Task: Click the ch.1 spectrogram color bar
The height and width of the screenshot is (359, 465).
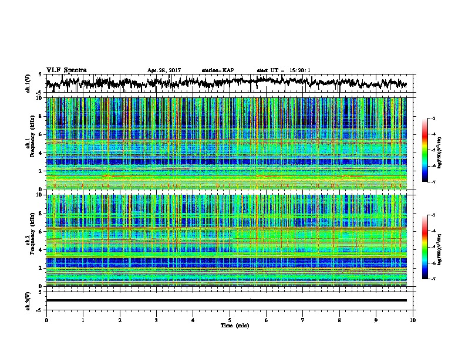Action: (x=425, y=150)
